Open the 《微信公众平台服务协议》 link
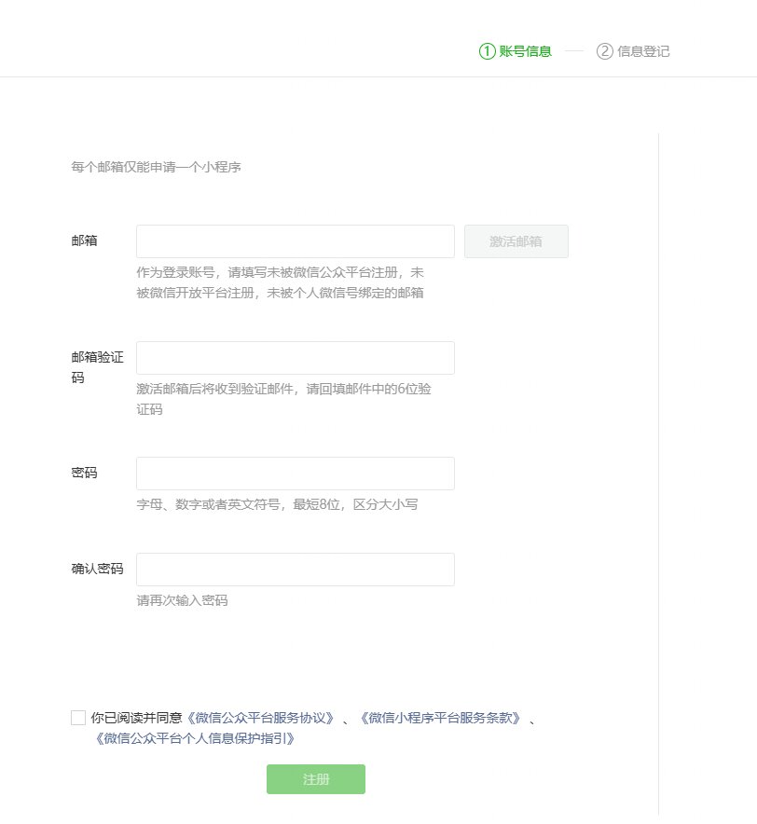 261,718
